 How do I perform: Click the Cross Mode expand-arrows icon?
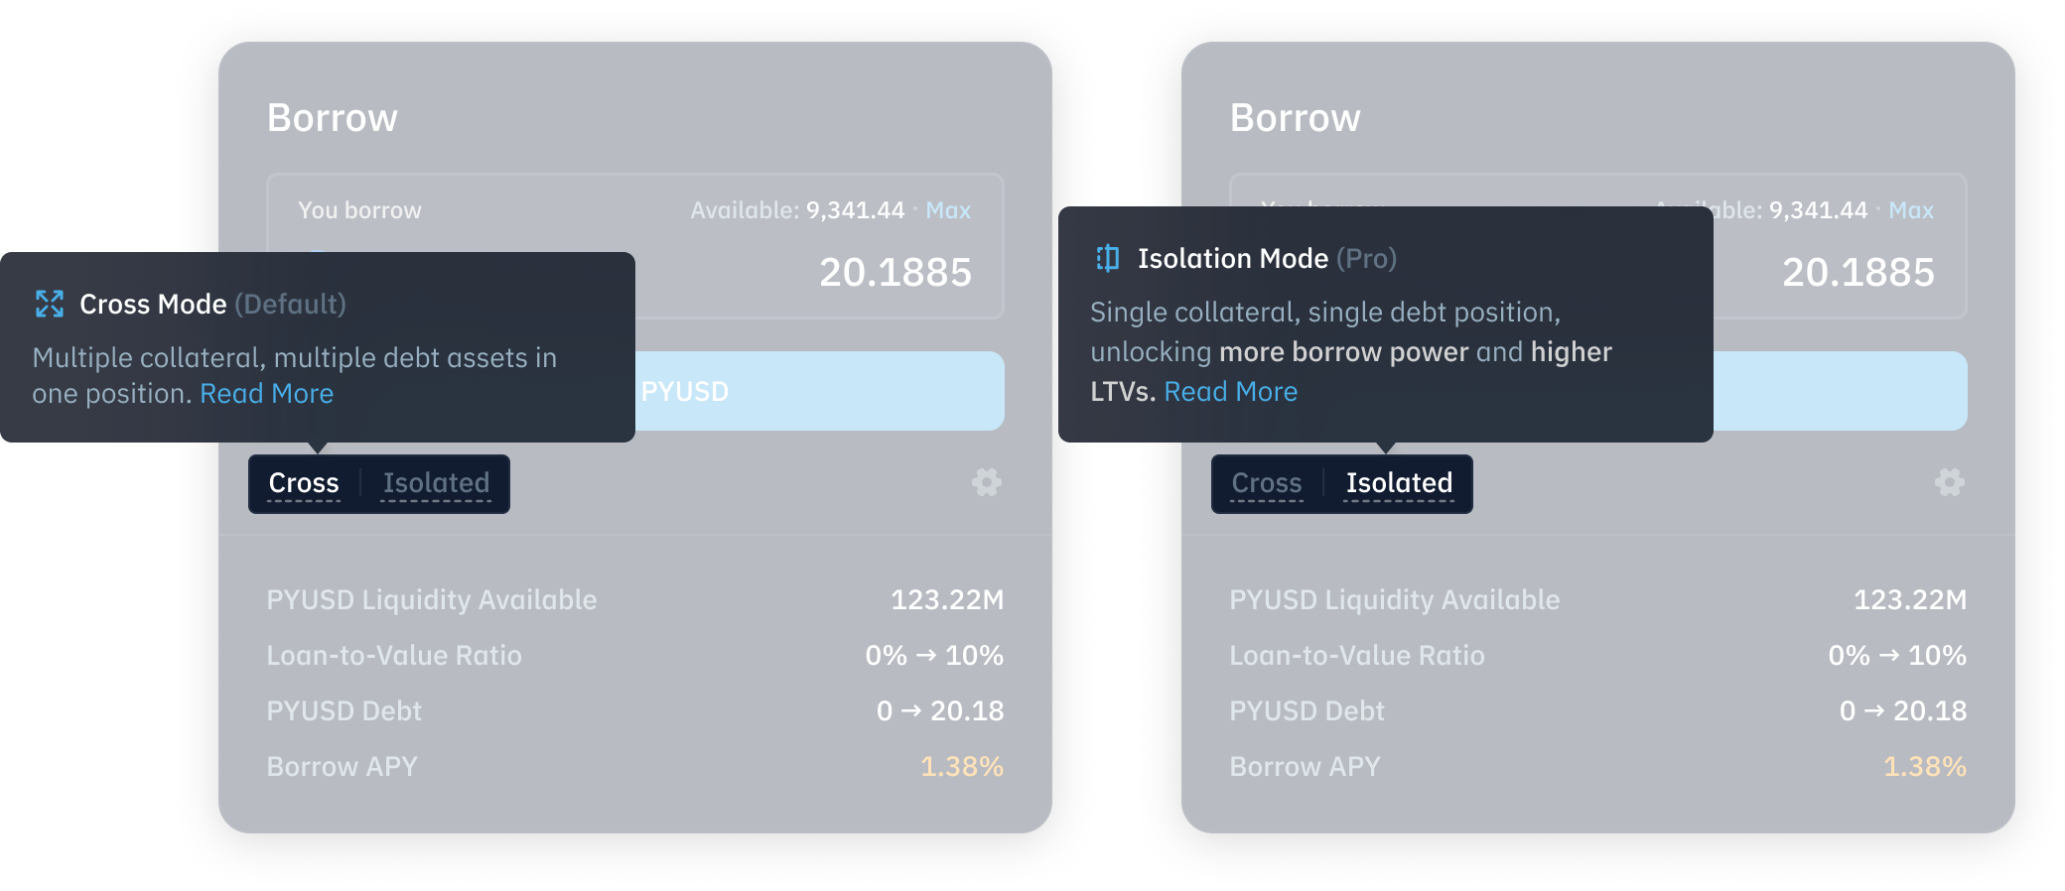48,305
